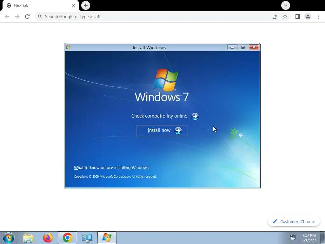Image resolution: width=325 pixels, height=244 pixels.
Task: Maximize the Install Windows dialog
Action: pos(243,47)
